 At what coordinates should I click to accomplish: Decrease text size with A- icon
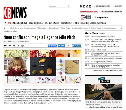tap(18, 46)
